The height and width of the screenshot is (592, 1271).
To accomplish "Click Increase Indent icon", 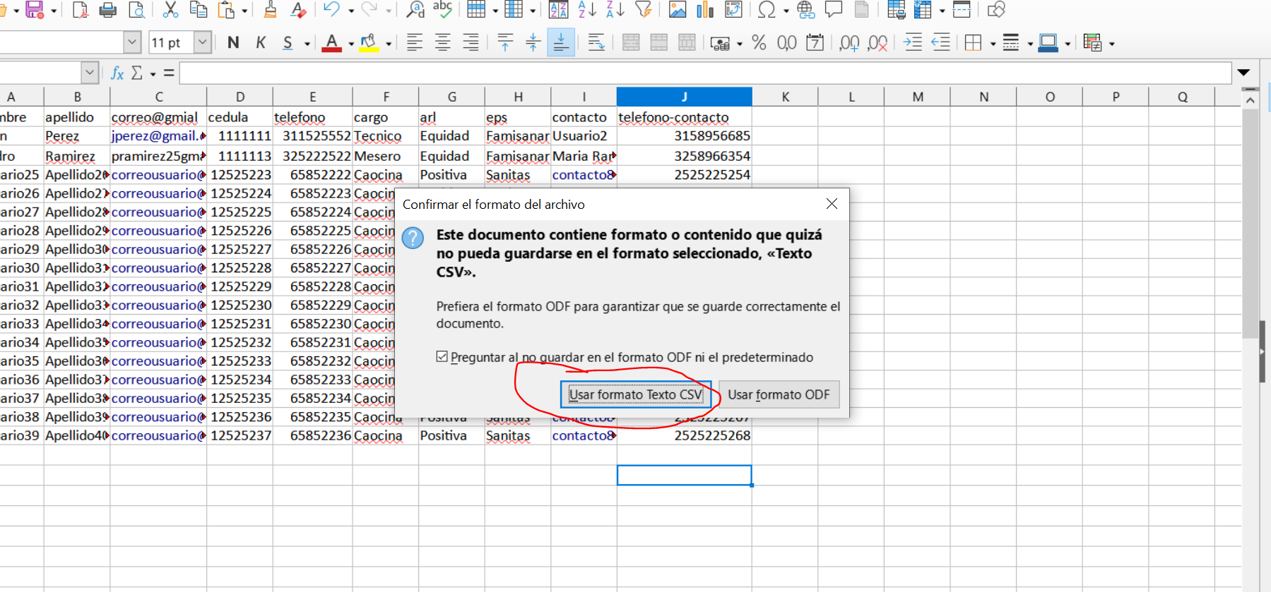I will 913,43.
